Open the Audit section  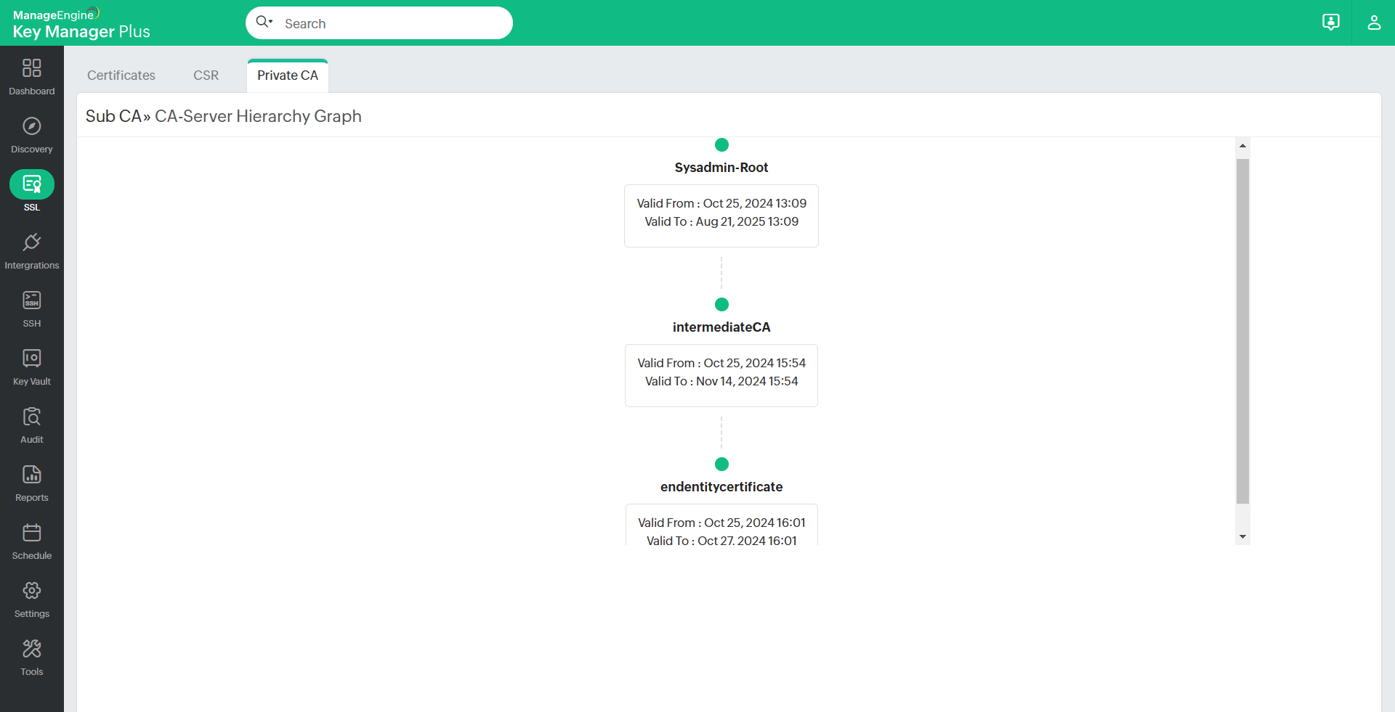pyautogui.click(x=31, y=424)
